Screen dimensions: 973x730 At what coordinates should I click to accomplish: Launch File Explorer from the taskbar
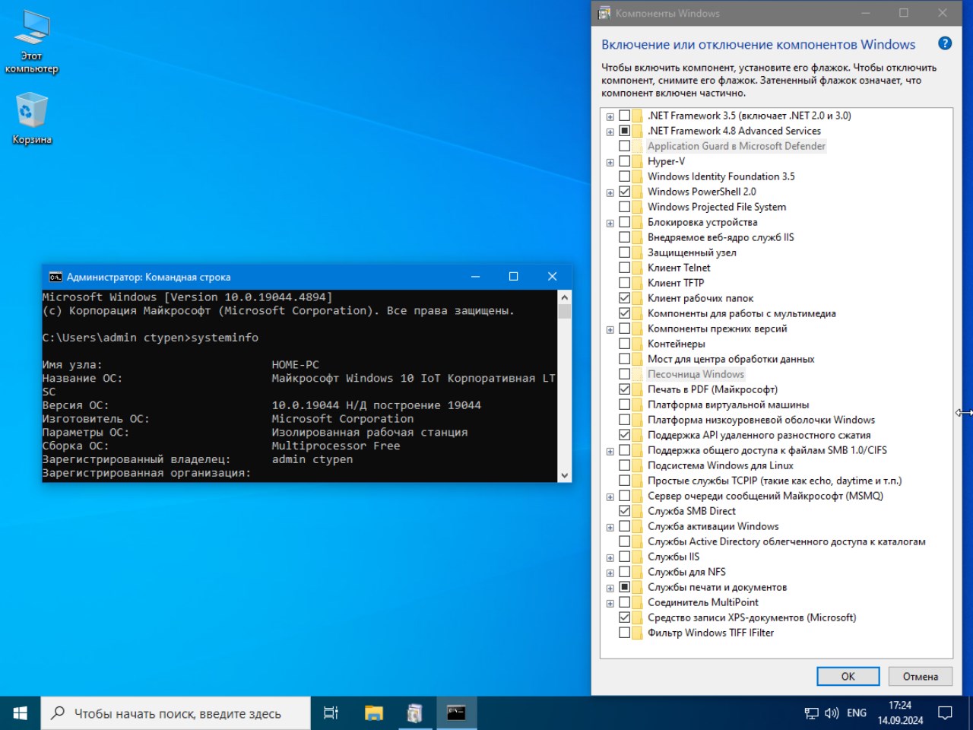click(373, 713)
